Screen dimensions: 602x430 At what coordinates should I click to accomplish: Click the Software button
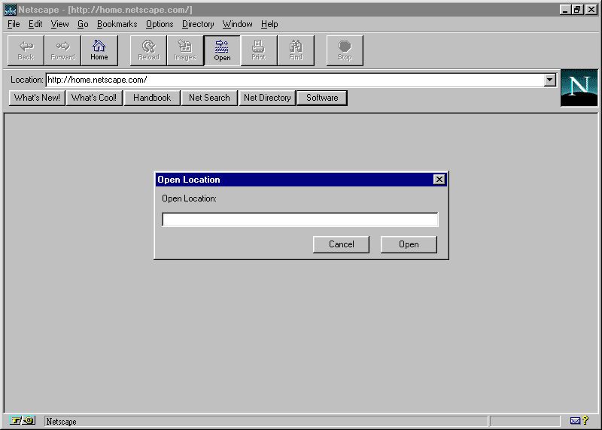pos(322,98)
